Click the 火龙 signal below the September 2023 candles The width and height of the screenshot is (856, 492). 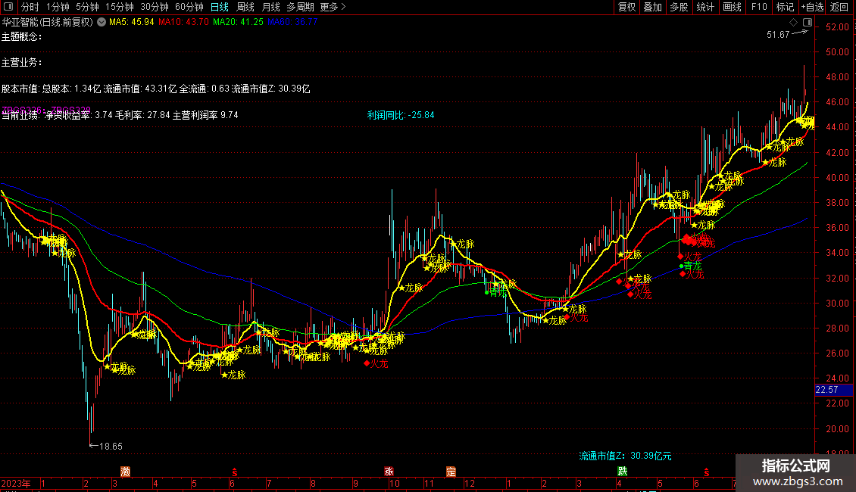coord(376,363)
